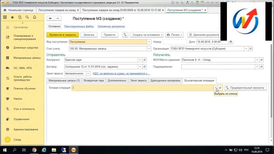Viewport: 274px width, 154px height.
Task: Expand Типовая операция selection list
Action: click(x=216, y=88)
